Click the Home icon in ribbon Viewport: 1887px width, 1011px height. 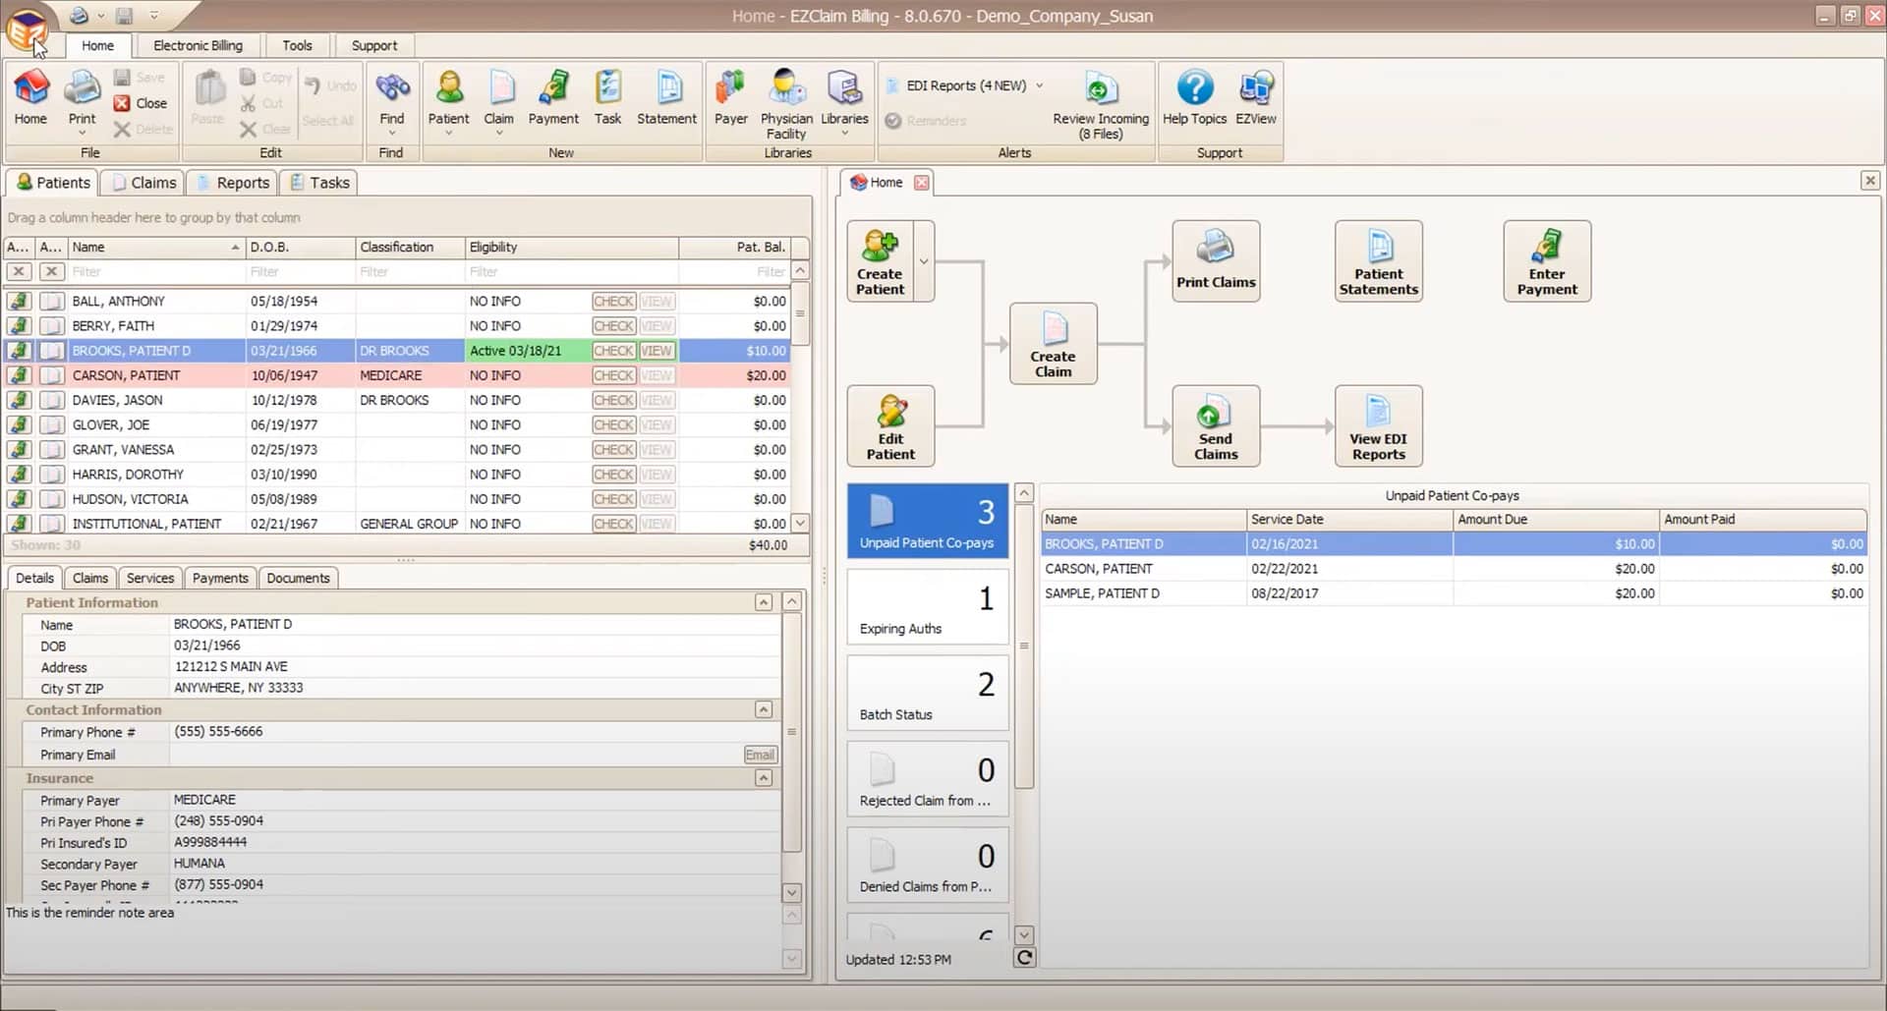pos(30,97)
